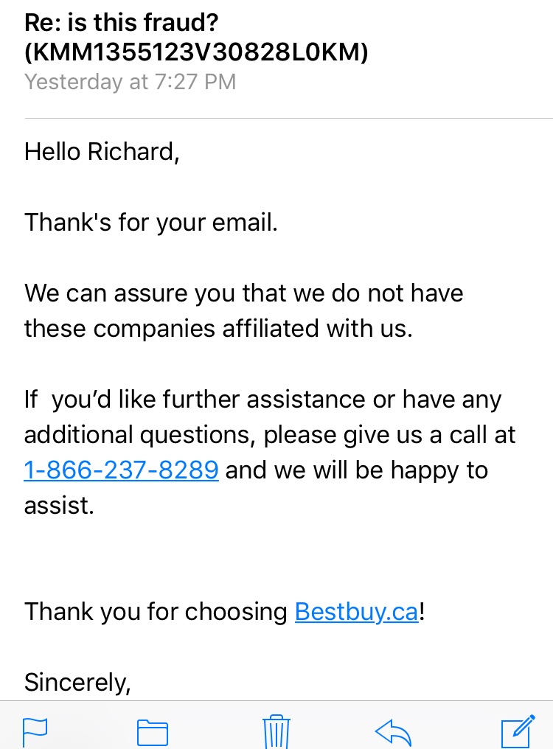Tap the 'additional questions, please give' line

(270, 435)
